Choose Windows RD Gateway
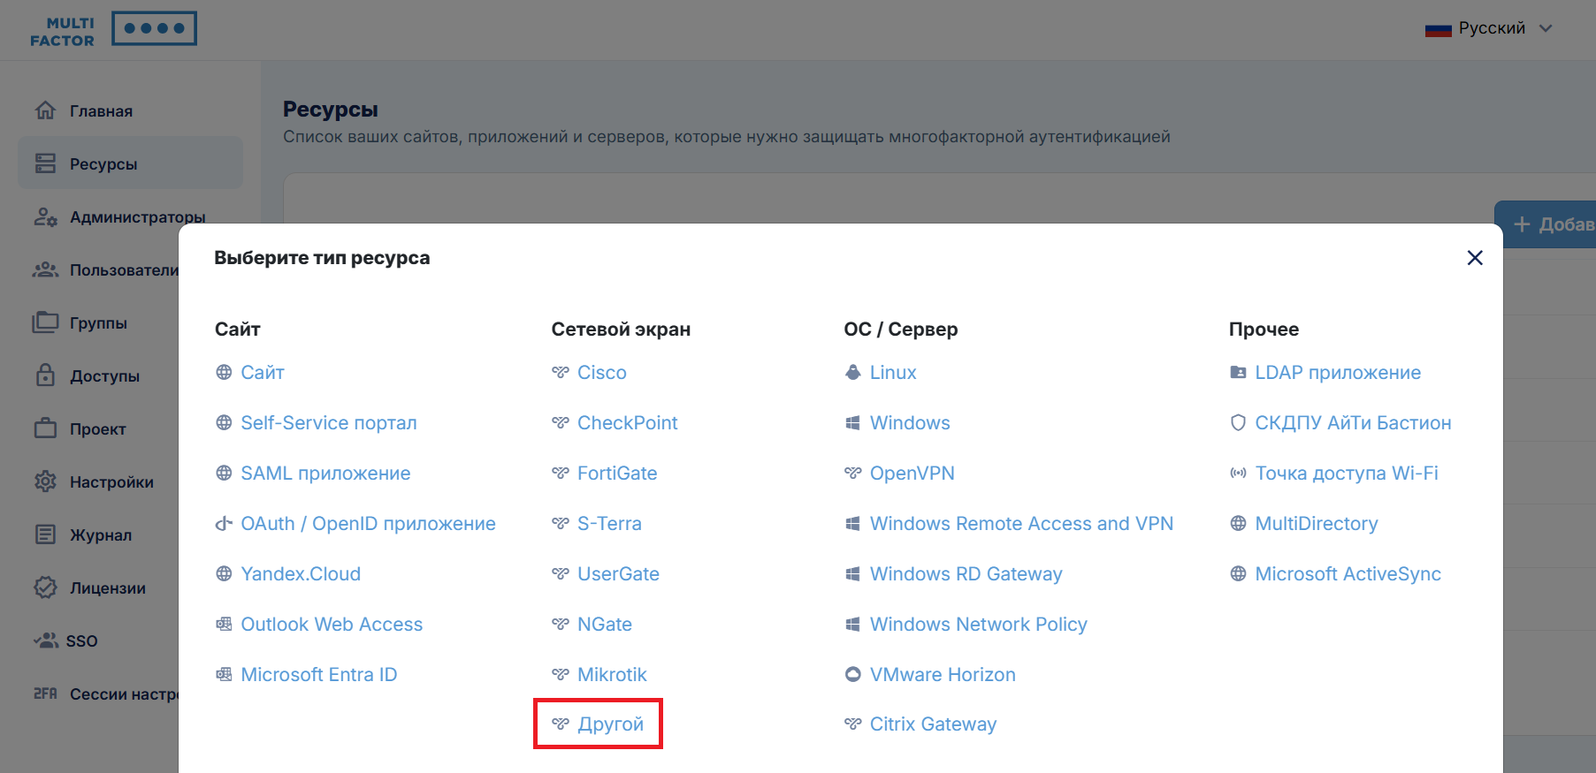1596x773 pixels. tap(966, 574)
